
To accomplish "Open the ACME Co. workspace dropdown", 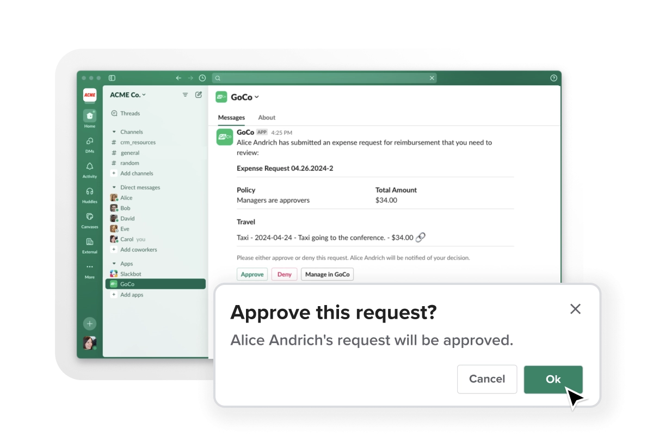I will tap(128, 95).
